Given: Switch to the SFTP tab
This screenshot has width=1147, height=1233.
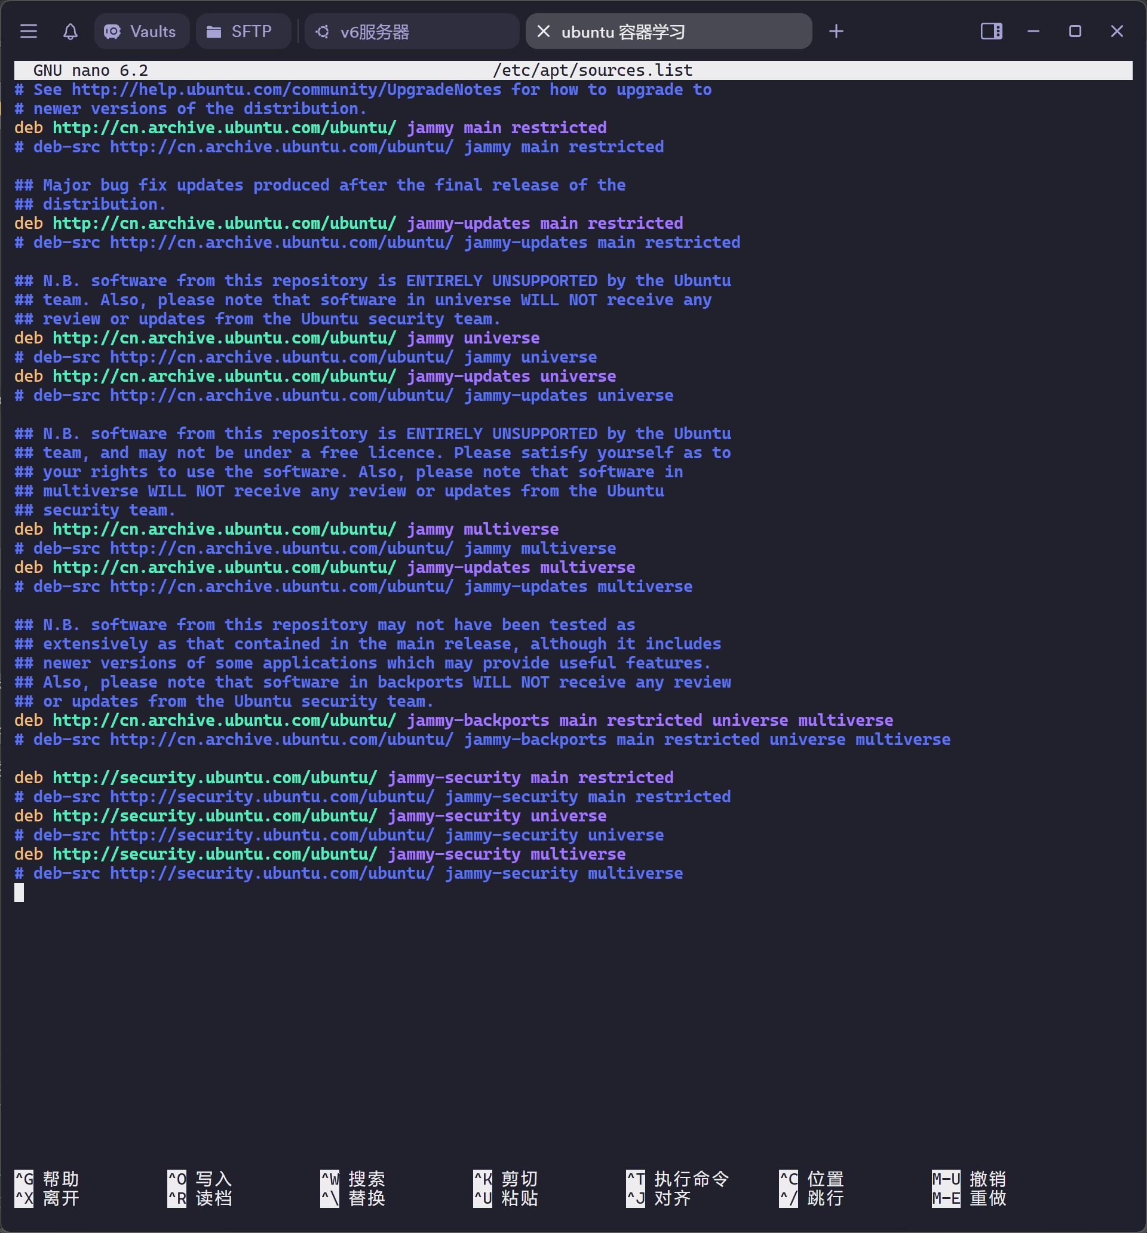Looking at the screenshot, I should (x=238, y=30).
